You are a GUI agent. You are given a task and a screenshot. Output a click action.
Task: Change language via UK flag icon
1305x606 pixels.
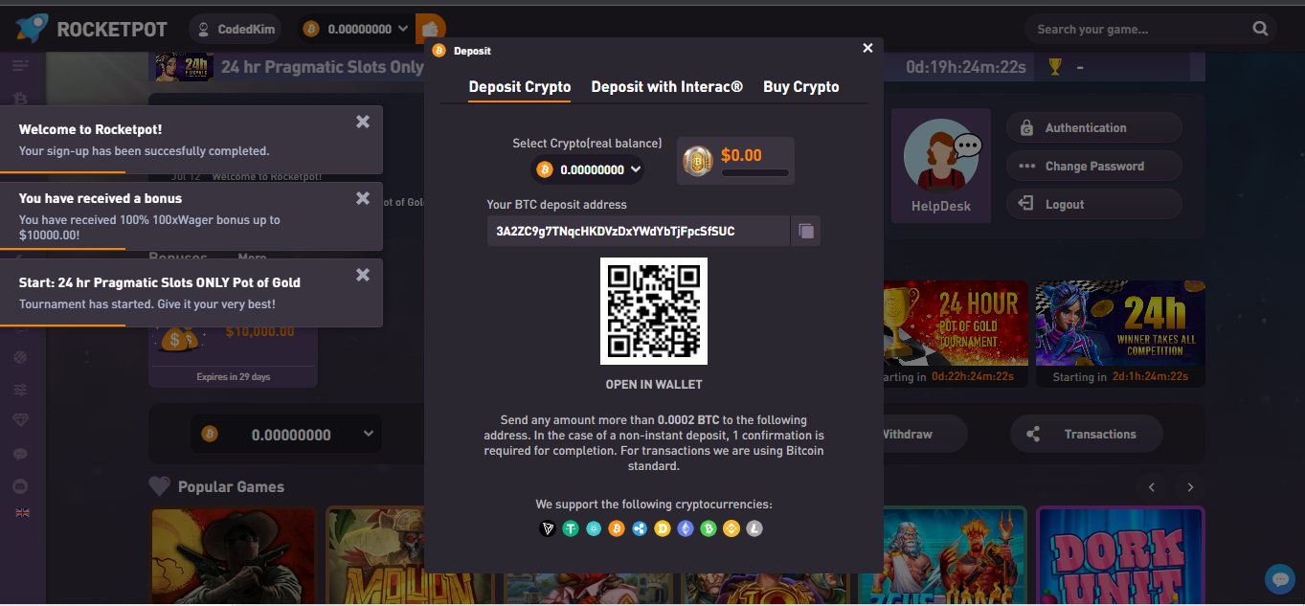22,513
